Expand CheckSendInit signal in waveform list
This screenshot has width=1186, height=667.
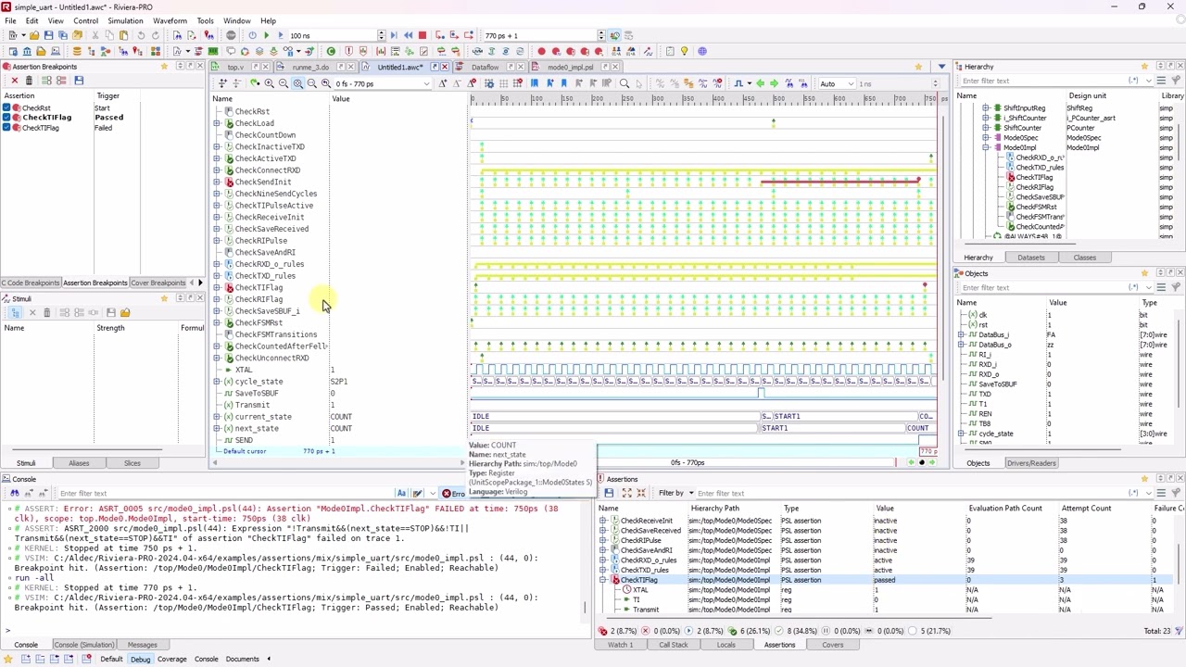point(217,182)
